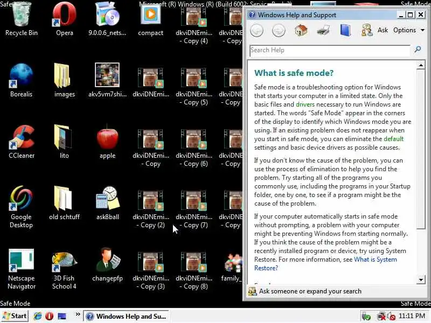Image resolution: width=431 pixels, height=323 pixels.
Task: Open the Start menu
Action: tap(15, 316)
